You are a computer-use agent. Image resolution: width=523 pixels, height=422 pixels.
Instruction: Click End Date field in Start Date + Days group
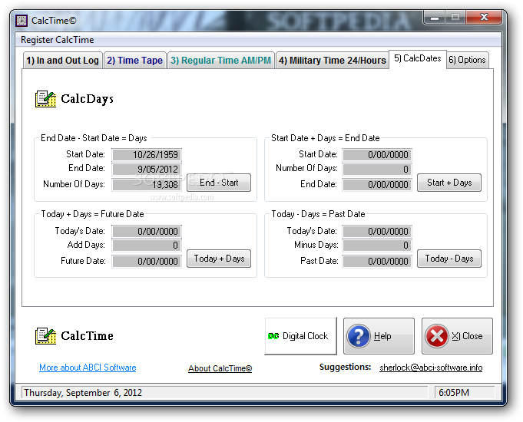click(x=377, y=184)
